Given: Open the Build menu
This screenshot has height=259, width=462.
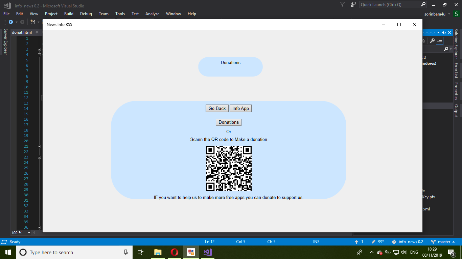Looking at the screenshot, I should tap(69, 14).
